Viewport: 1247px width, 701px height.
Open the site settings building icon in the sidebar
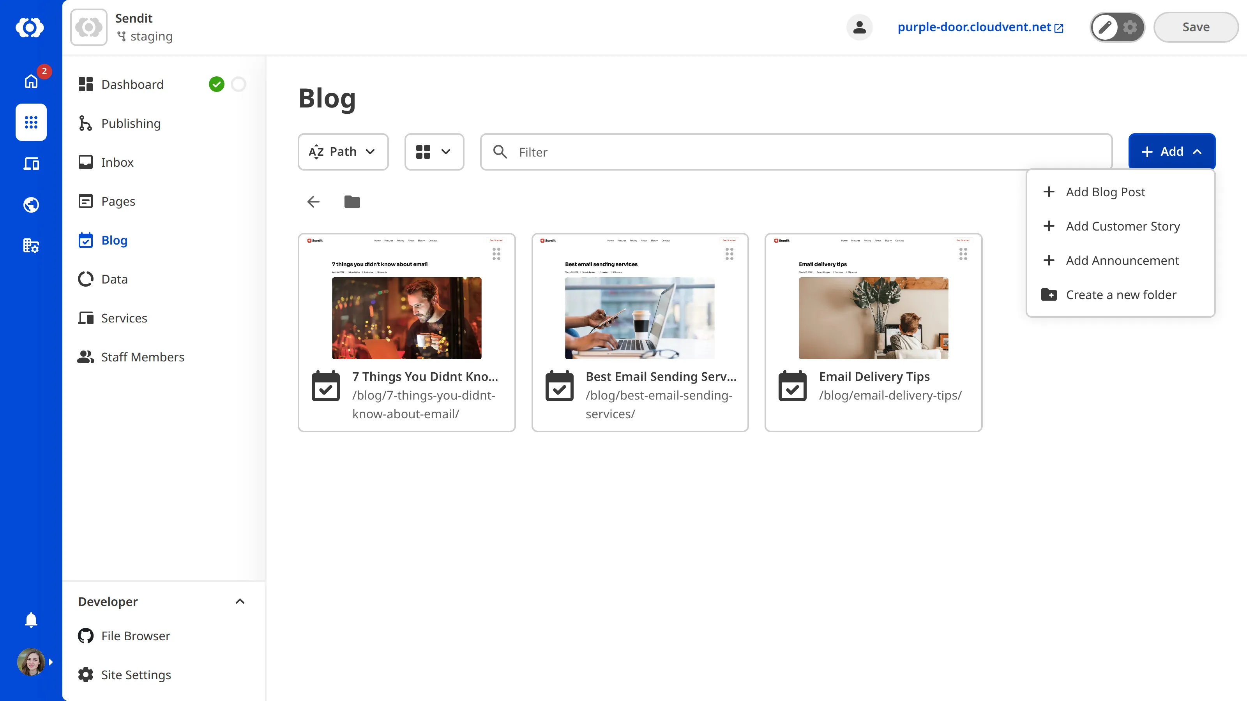point(30,246)
